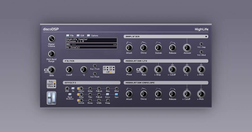
Task: Adjust the Pitch Bend Range knob
Action: [51, 54]
